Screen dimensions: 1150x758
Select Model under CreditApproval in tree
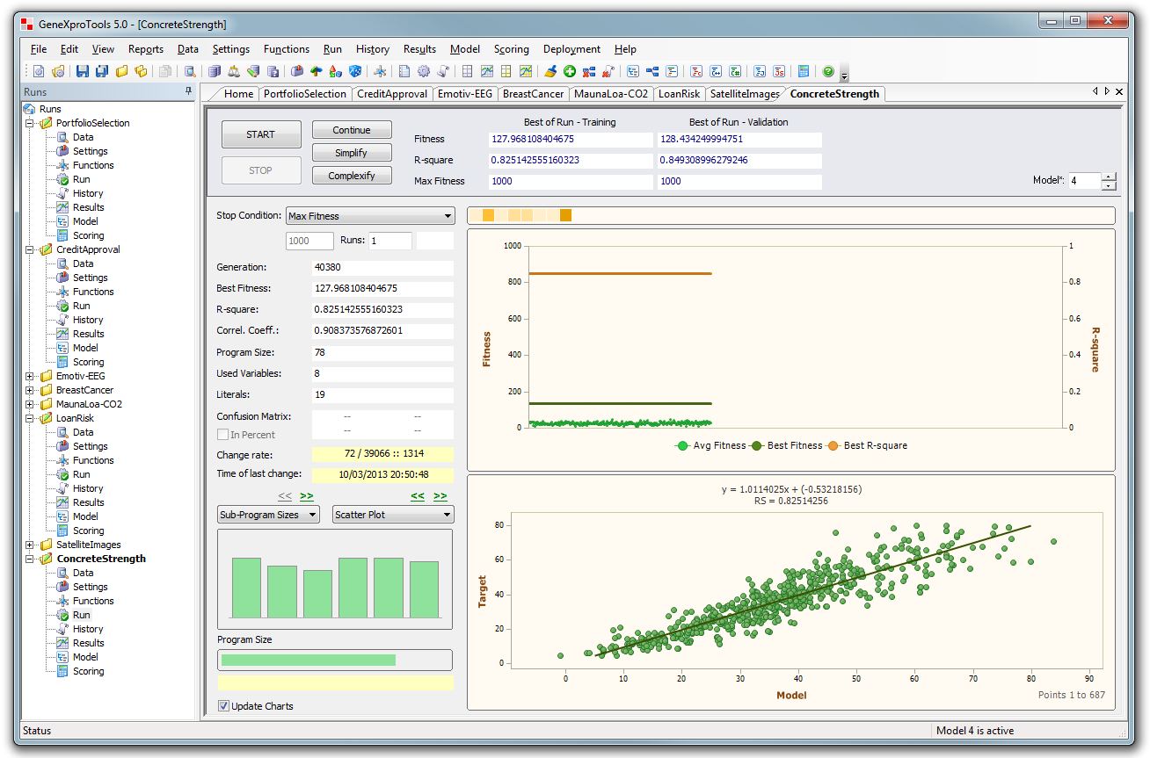point(85,348)
